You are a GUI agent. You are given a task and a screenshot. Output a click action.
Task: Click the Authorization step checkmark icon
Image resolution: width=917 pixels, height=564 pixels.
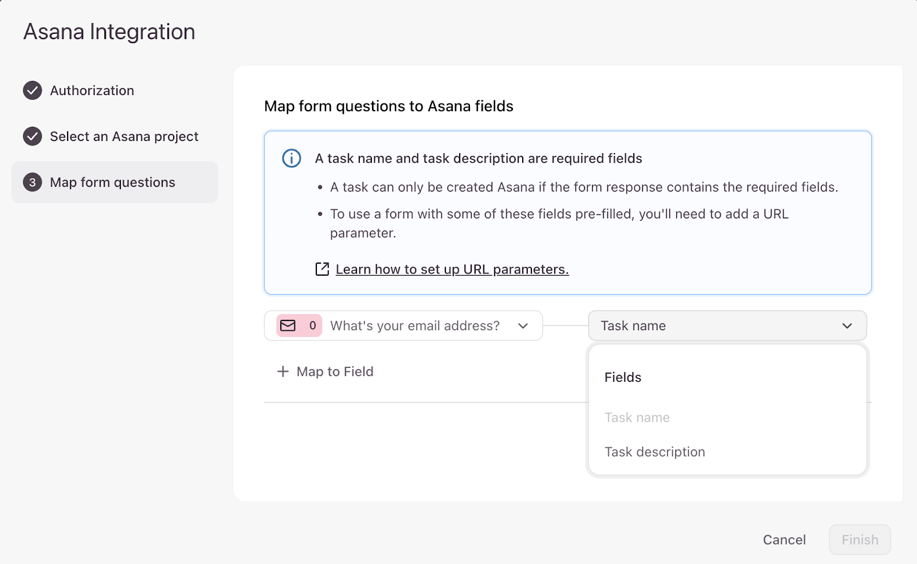coord(33,91)
